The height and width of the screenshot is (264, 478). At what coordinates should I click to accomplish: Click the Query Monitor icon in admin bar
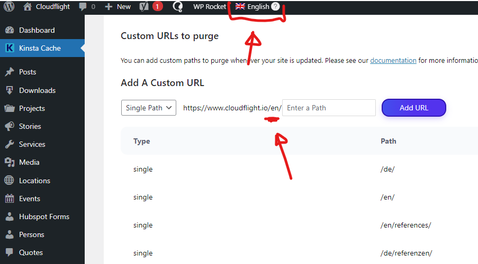coord(178,6)
